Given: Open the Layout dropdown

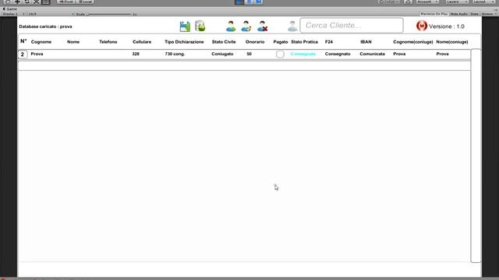Looking at the screenshot, I should point(483,2).
